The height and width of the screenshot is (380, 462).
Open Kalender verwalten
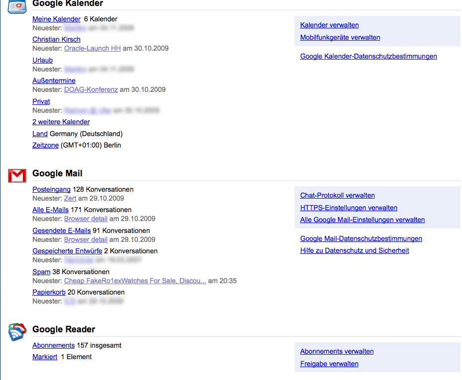[x=329, y=25]
